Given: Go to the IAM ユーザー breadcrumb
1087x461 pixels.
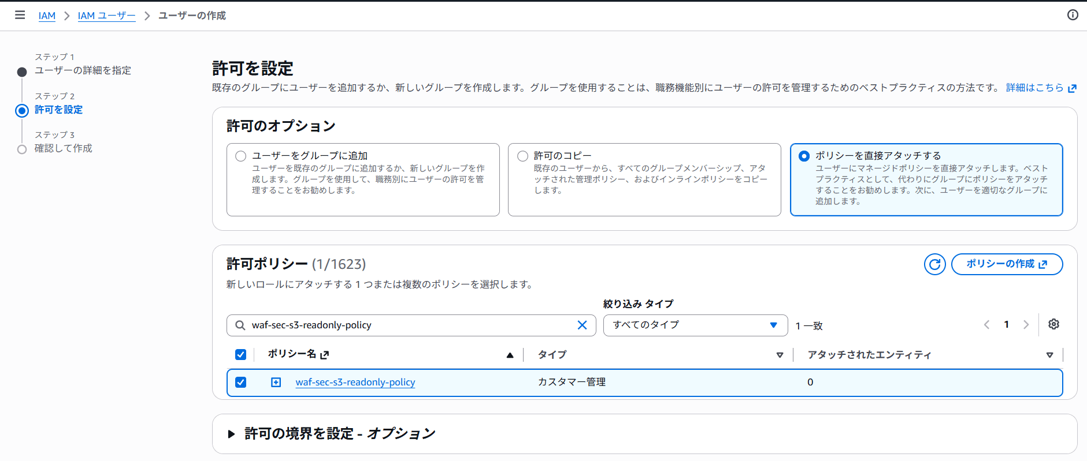Looking at the screenshot, I should (106, 16).
